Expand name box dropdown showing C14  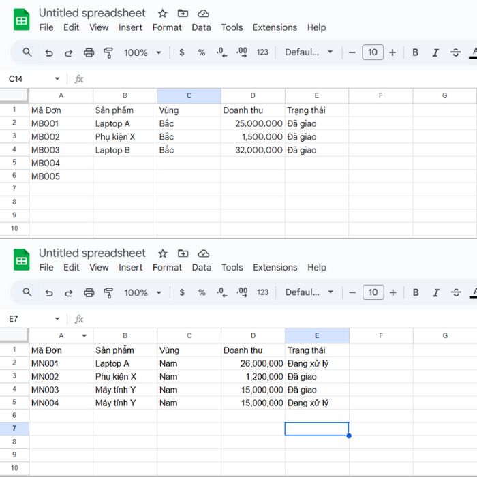point(57,79)
